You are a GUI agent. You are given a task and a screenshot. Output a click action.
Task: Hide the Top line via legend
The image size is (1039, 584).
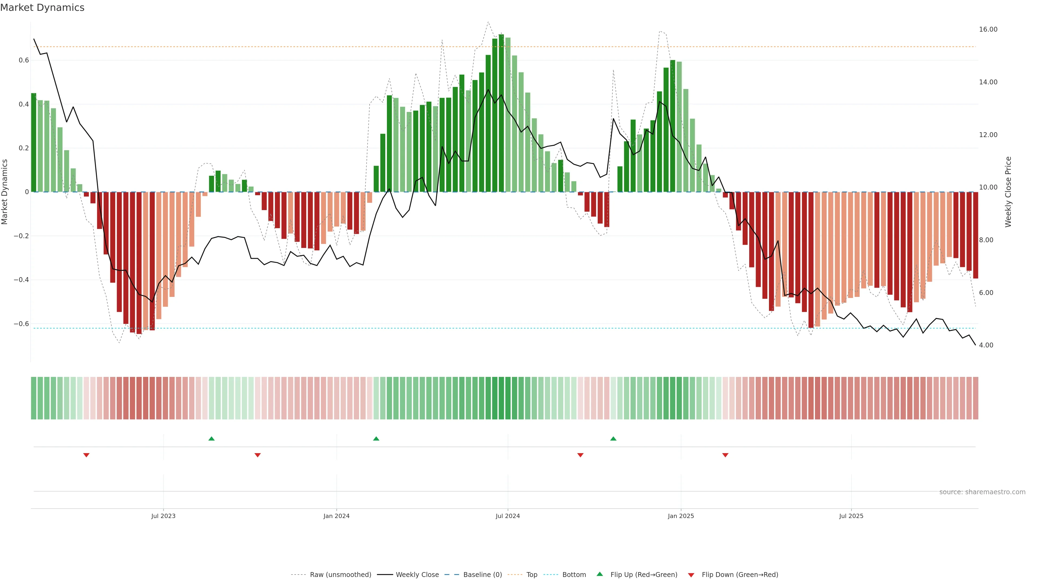click(532, 575)
